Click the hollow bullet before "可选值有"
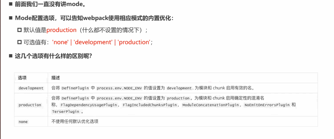 click(19, 42)
